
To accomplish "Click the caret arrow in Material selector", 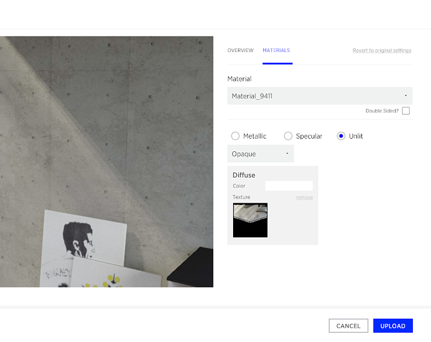I will click(x=405, y=96).
